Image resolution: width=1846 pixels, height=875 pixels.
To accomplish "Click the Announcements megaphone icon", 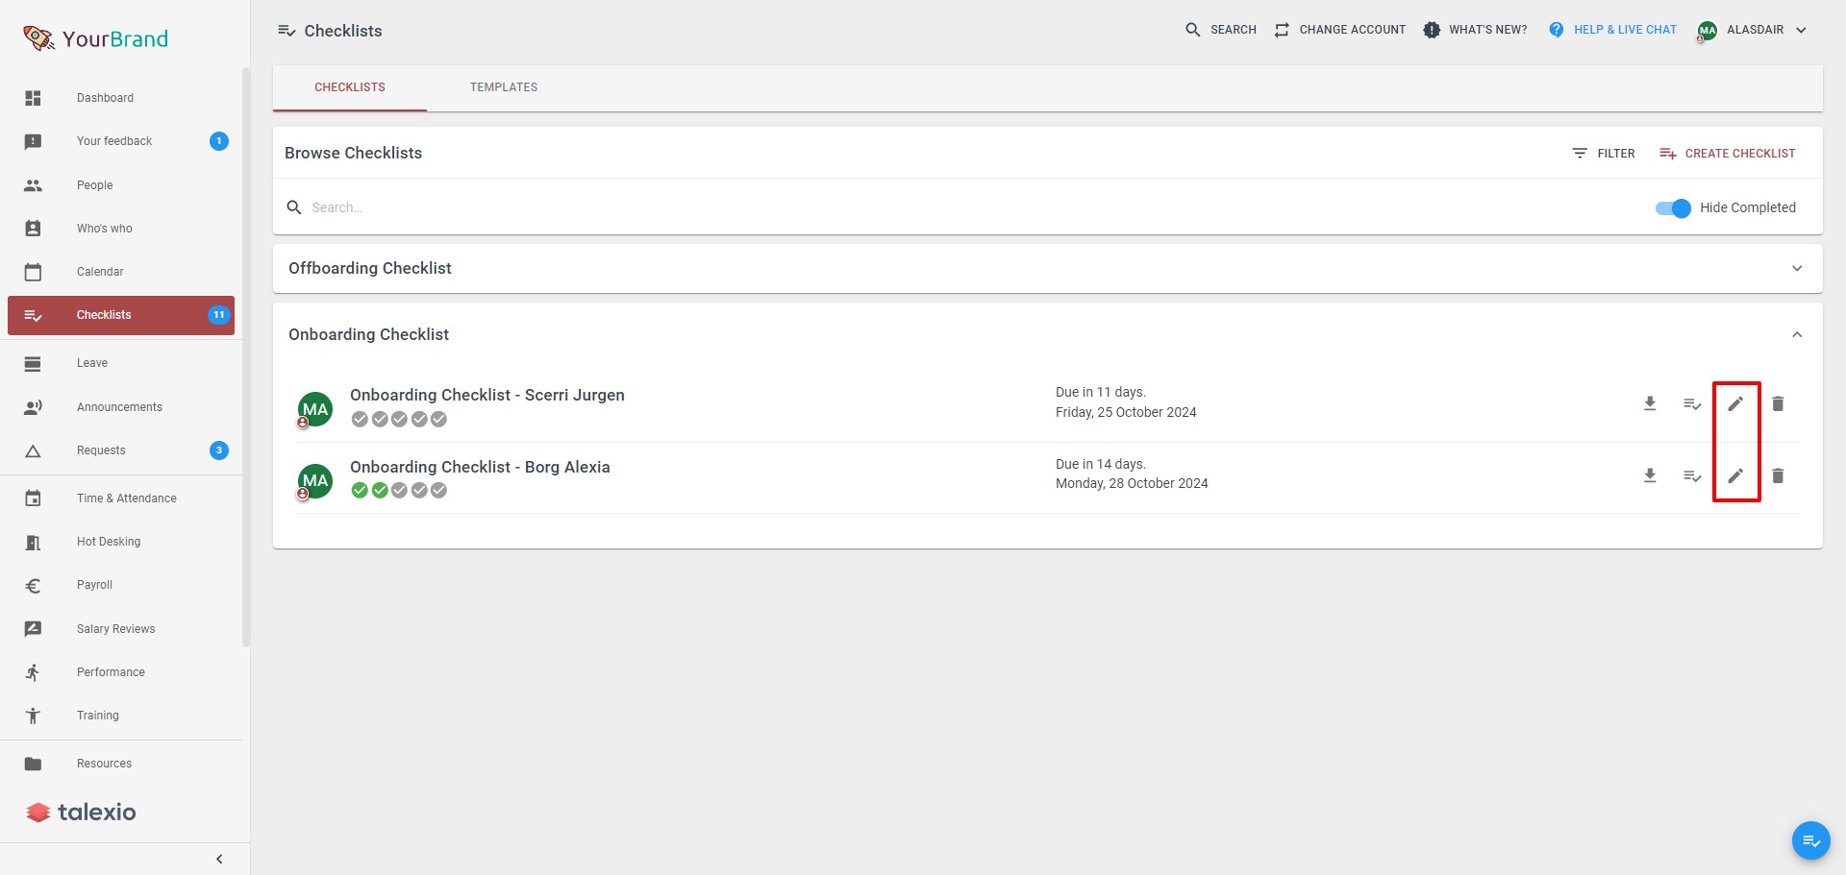I will 33,407.
